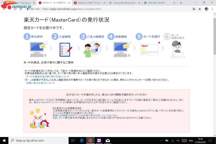Click heading カードの発送、お受け取りに関するご案内

point(48,62)
